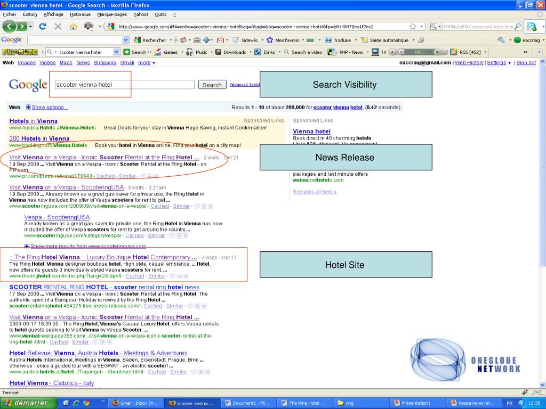Go back with the green back arrow
Image resolution: width=546 pixels, height=409 pixels.
click(10, 27)
